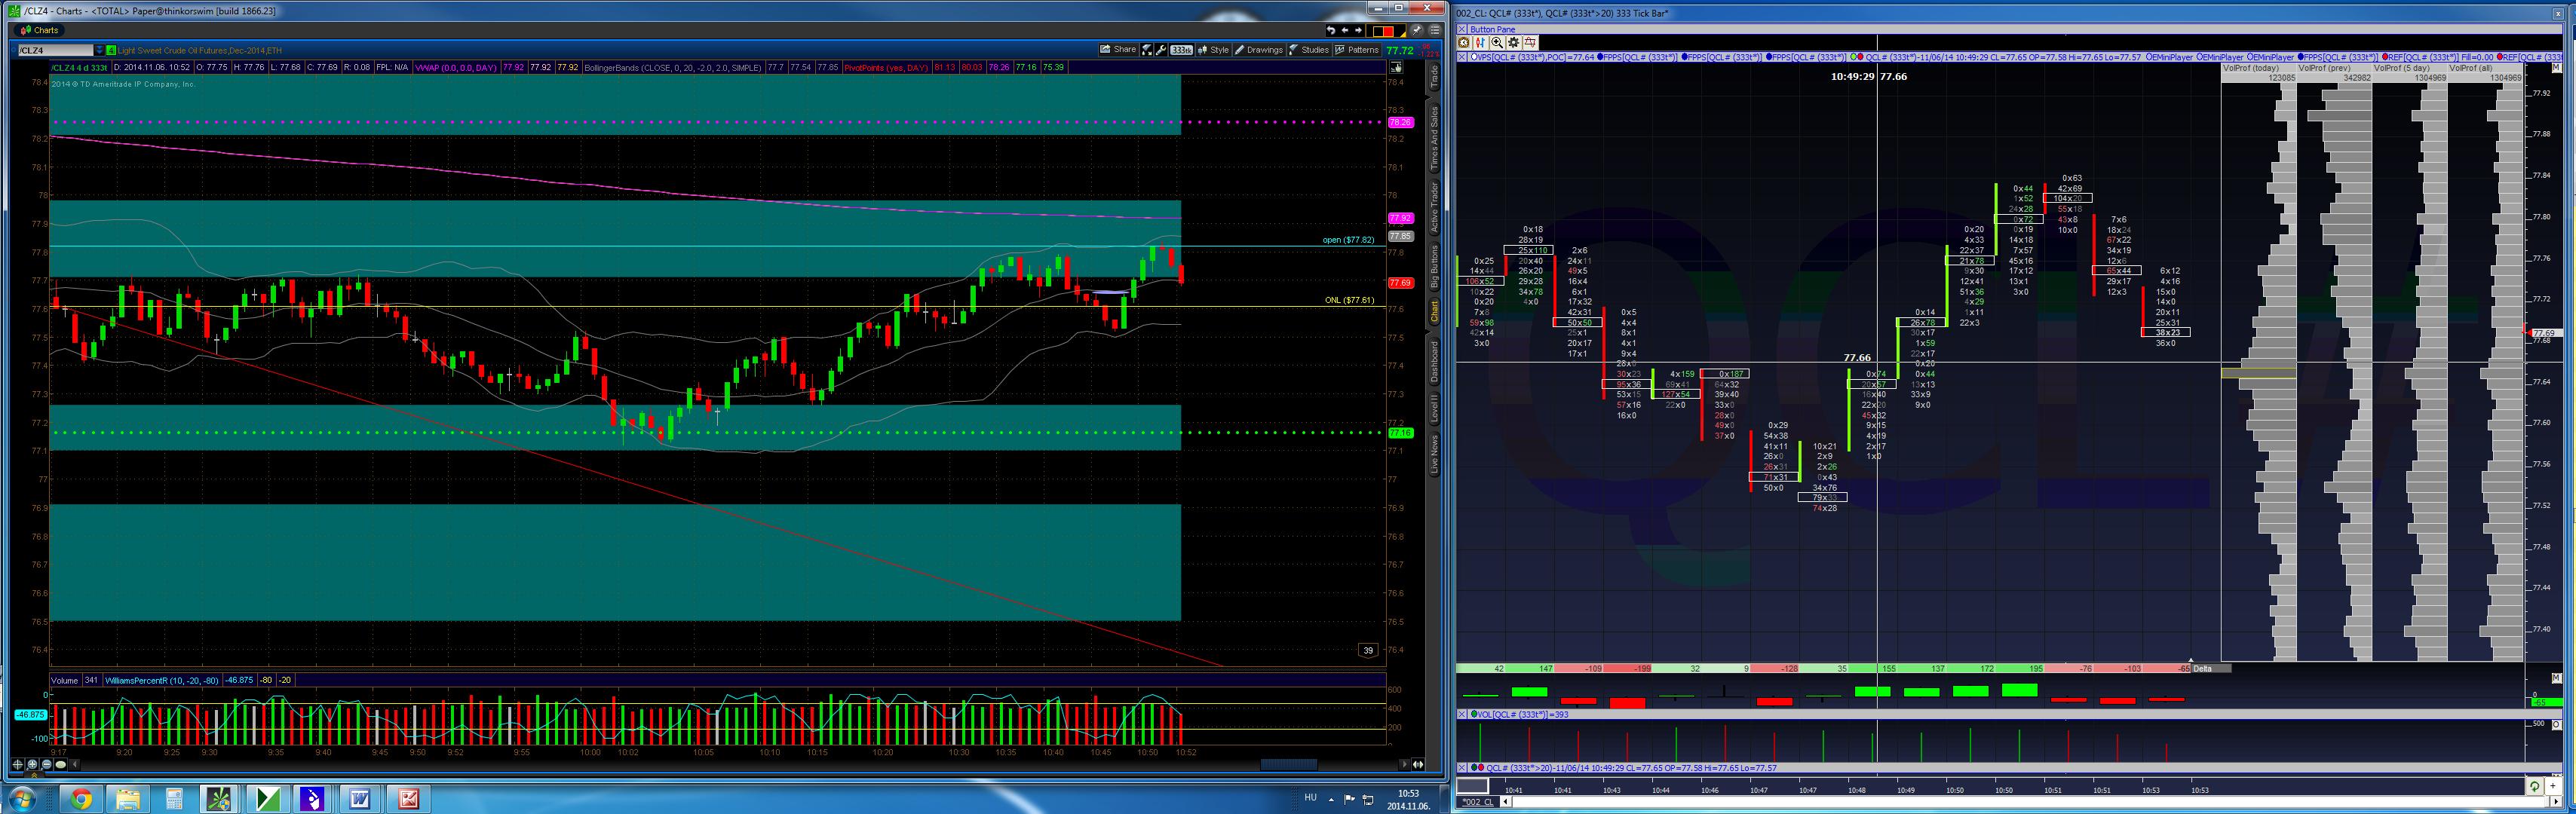Click the VolProf (all) column header

(2485, 68)
